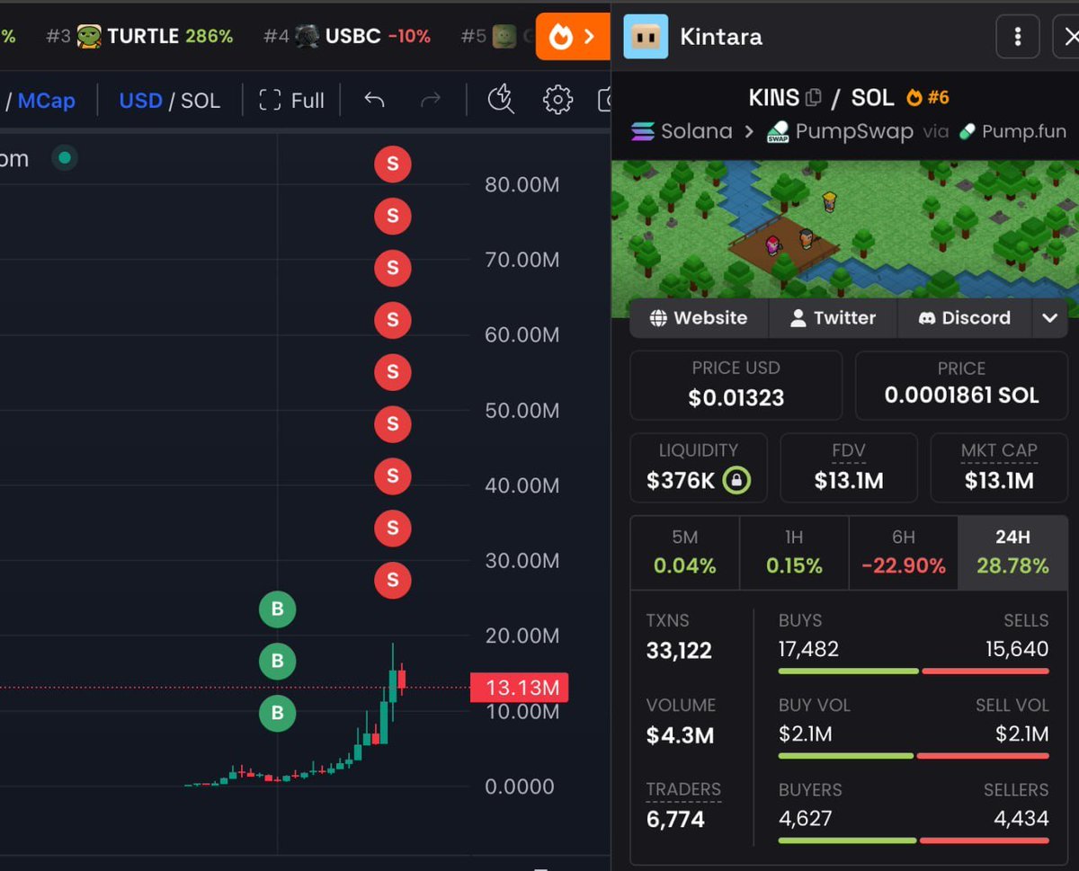
Task: Click the PRICE USD $0.01323 box
Action: click(736, 385)
